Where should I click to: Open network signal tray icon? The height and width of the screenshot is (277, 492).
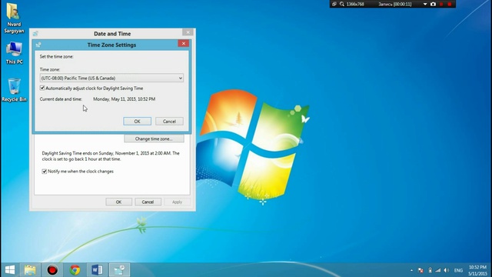438,270
